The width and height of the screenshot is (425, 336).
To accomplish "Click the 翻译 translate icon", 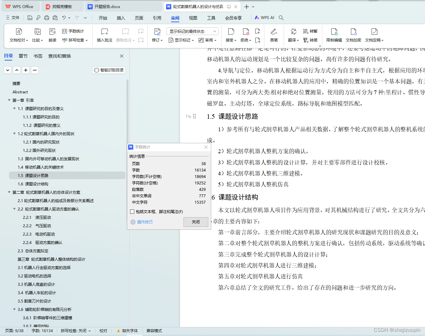I will click(x=293, y=32).
